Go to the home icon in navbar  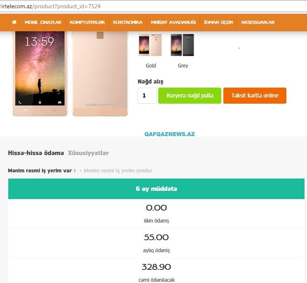pos(14,22)
